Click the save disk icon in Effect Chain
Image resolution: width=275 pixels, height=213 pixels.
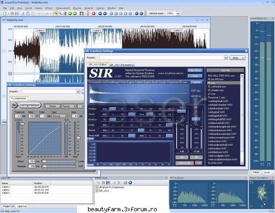pyautogui.click(x=108, y=182)
